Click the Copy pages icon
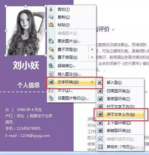 [x=51, y=17]
